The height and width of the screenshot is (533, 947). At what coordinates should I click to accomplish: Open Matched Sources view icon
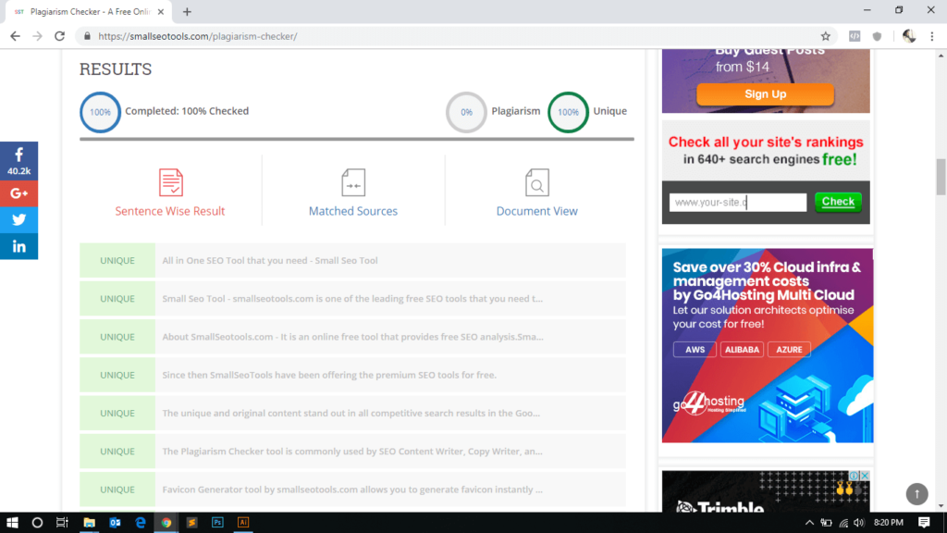tap(352, 181)
